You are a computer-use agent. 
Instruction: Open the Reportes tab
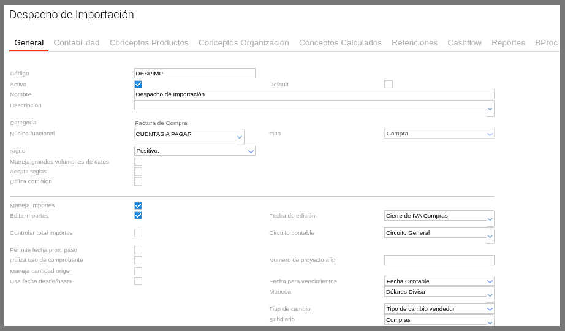[508, 43]
